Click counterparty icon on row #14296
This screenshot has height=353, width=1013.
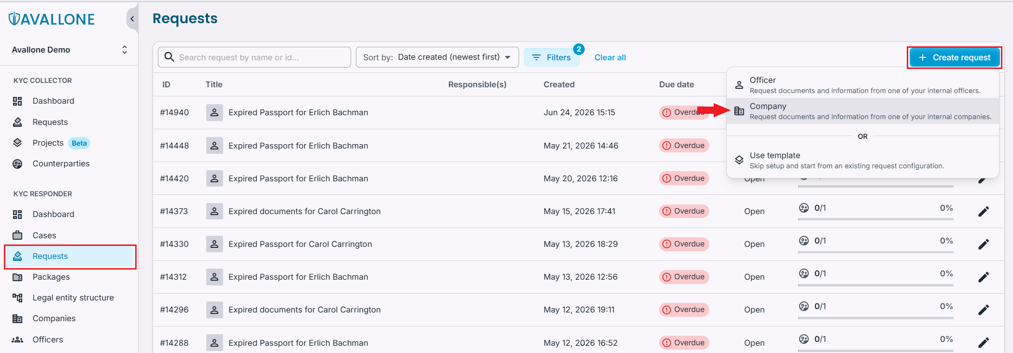804,306
